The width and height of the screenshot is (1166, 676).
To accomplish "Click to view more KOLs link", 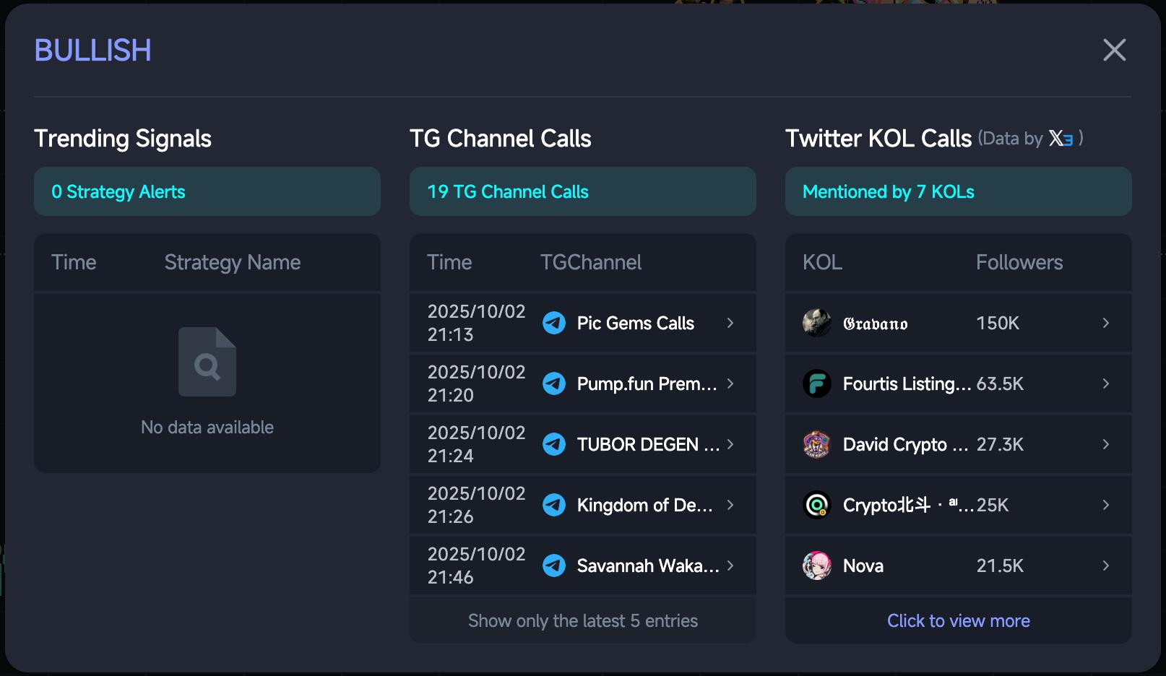I will [958, 620].
